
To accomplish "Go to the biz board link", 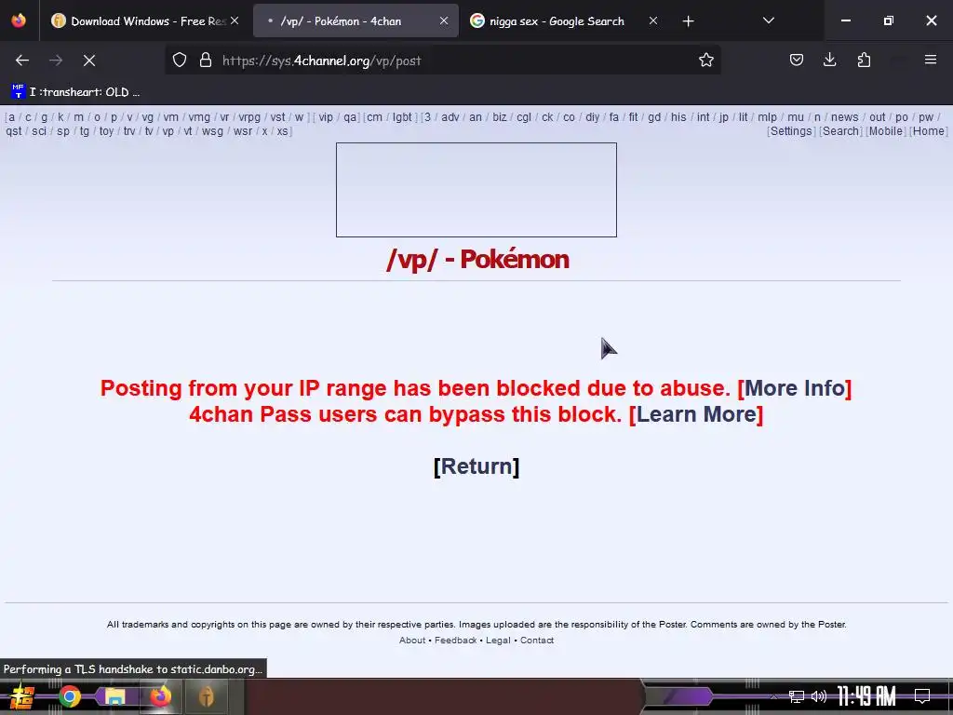I will tap(500, 117).
